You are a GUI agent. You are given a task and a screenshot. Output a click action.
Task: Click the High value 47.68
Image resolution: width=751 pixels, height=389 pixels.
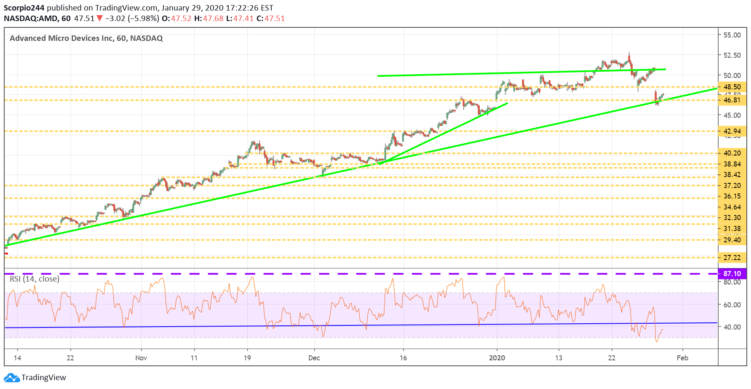pos(213,19)
